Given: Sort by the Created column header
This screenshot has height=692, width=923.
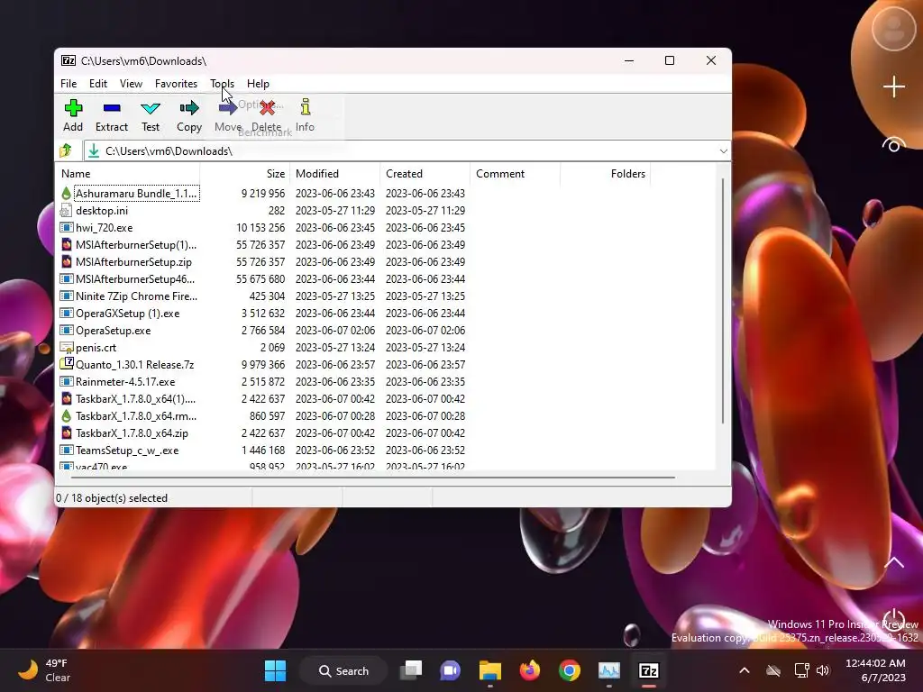Looking at the screenshot, I should point(425,174).
